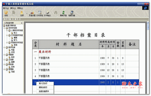Select person 刘备 in the tree

pos(13,50)
